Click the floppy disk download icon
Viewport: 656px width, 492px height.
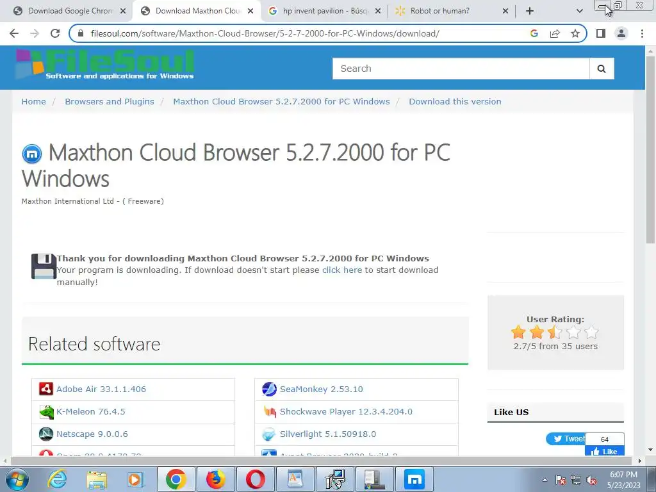coord(44,266)
